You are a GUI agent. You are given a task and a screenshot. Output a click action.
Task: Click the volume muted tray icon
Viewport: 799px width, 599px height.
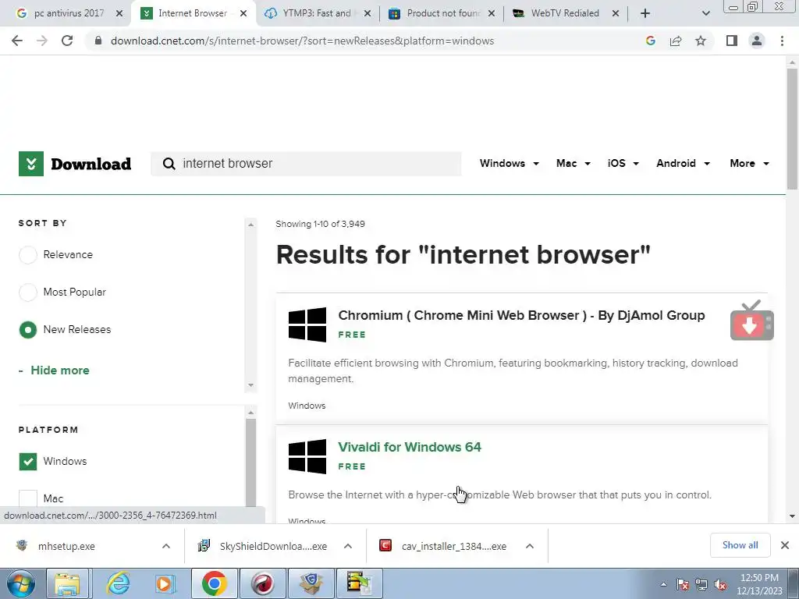pyautogui.click(x=720, y=585)
